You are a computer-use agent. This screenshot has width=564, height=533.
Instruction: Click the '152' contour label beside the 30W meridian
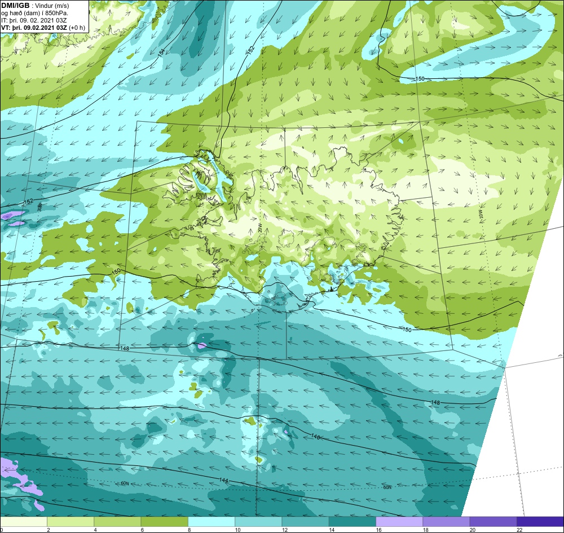(28, 202)
